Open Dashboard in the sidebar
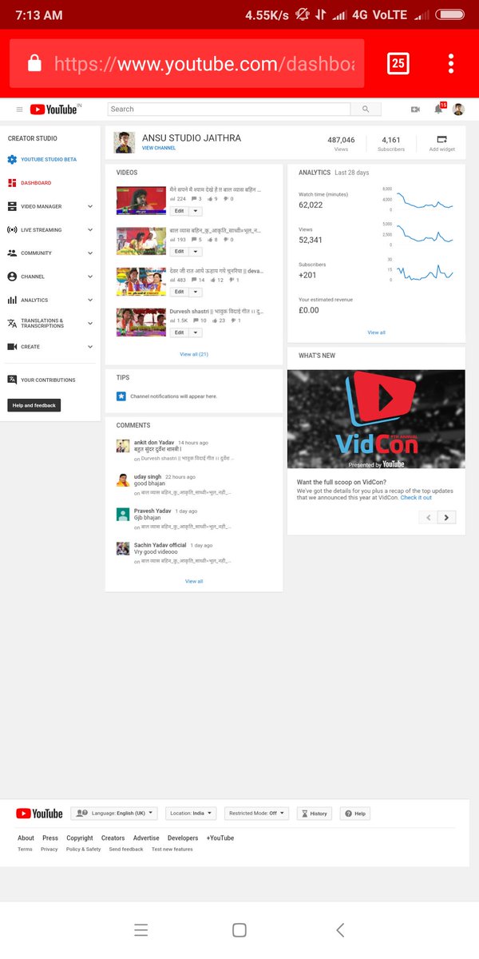The width and height of the screenshot is (479, 959). click(x=36, y=183)
